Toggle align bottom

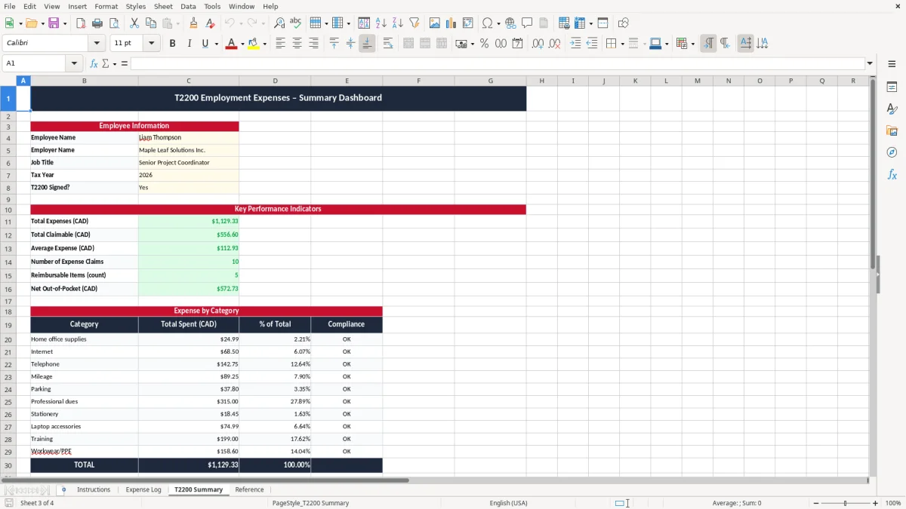tap(367, 44)
